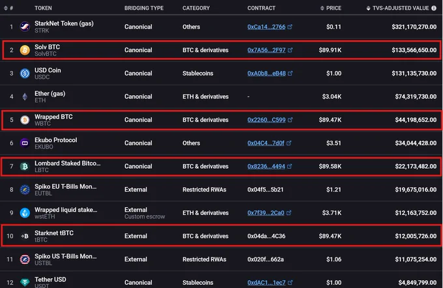This screenshot has width=443, height=288.
Task: Click the CATEGORY column header
Action: 196,8
